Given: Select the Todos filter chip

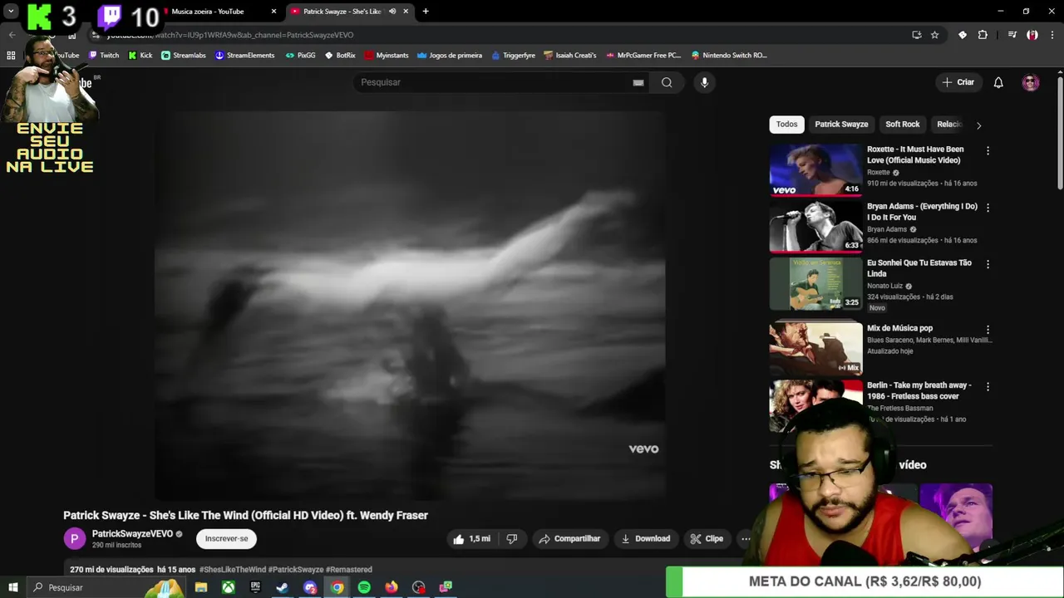Looking at the screenshot, I should click(x=786, y=125).
